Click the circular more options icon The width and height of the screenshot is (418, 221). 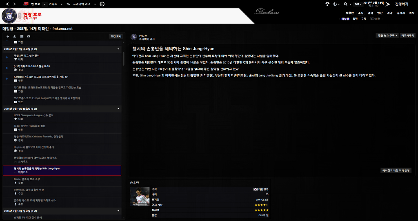tap(102, 4)
